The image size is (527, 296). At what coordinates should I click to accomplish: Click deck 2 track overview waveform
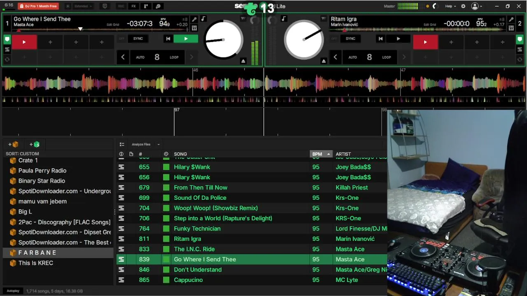pos(418,30)
